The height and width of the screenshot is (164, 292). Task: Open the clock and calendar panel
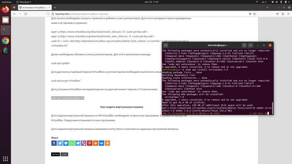pos(151,2)
